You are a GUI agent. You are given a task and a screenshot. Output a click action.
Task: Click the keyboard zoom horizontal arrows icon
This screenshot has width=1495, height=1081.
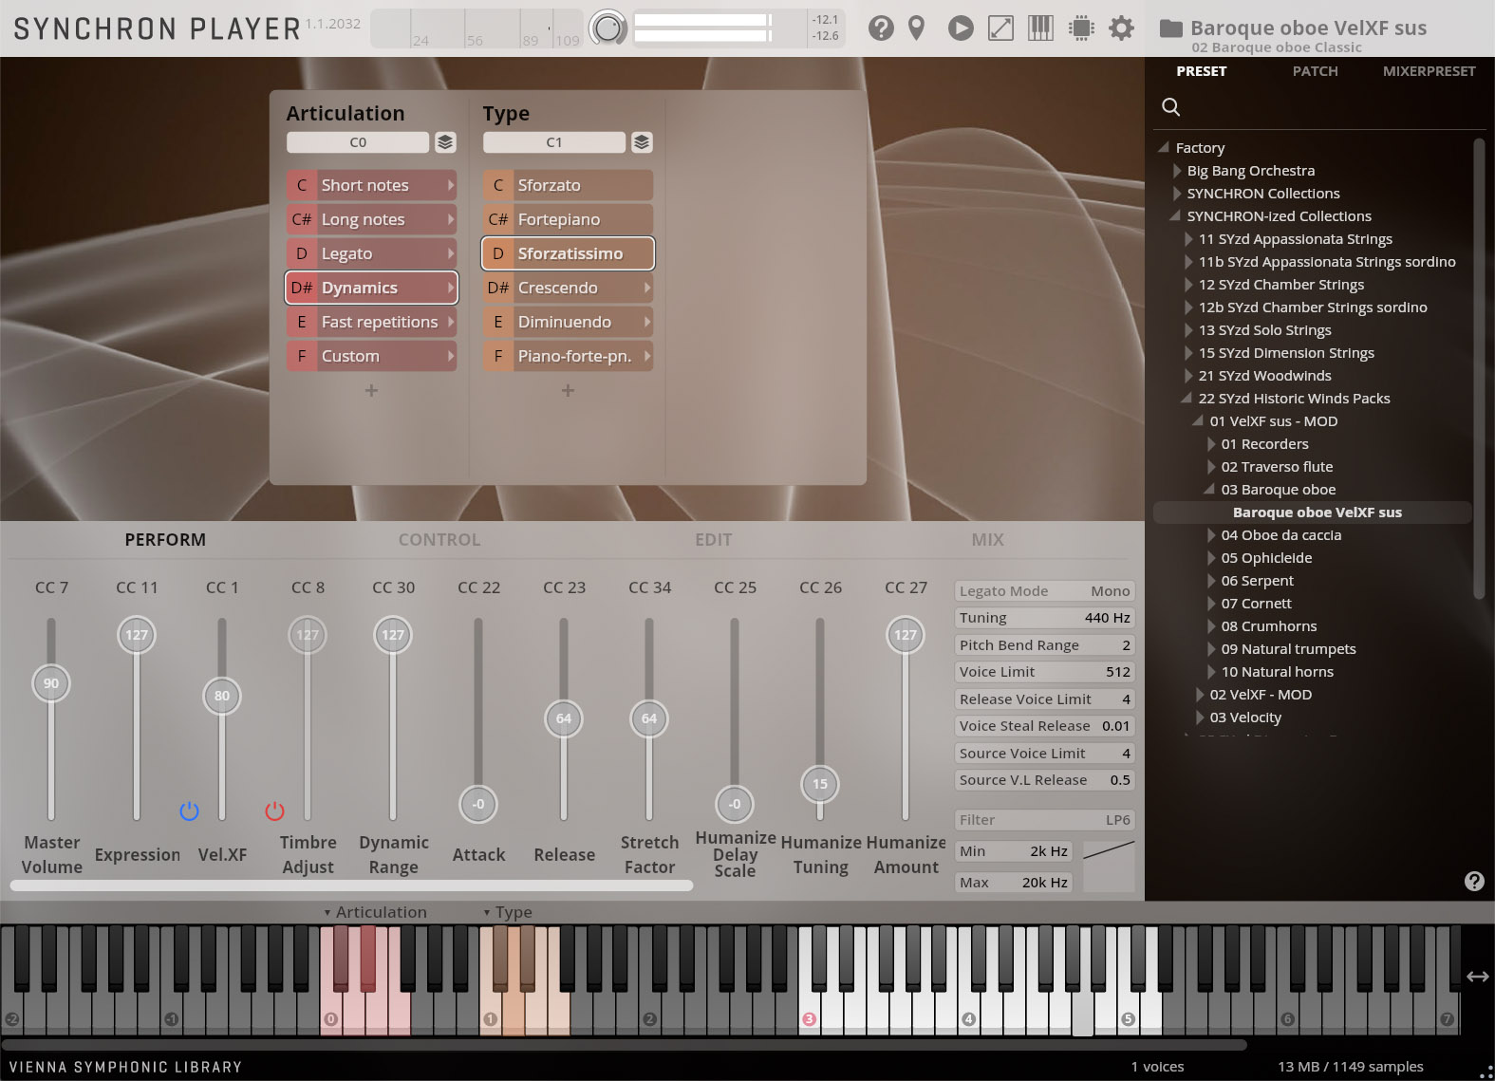point(1478,977)
